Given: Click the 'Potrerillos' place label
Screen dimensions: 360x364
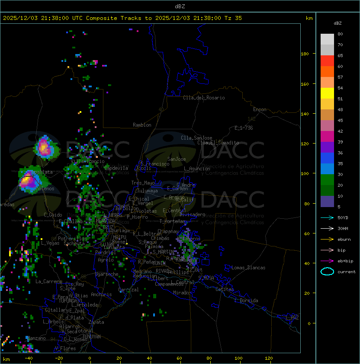Looking at the screenshot, I should click(x=72, y=239).
